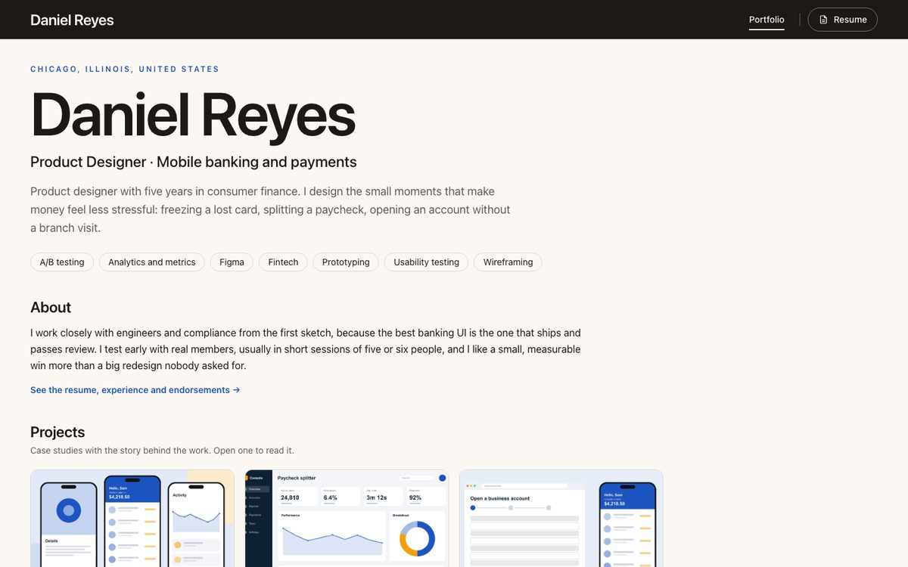The height and width of the screenshot is (567, 908).
Task: Click the large Daniel Reyes page heading
Action: 193,115
